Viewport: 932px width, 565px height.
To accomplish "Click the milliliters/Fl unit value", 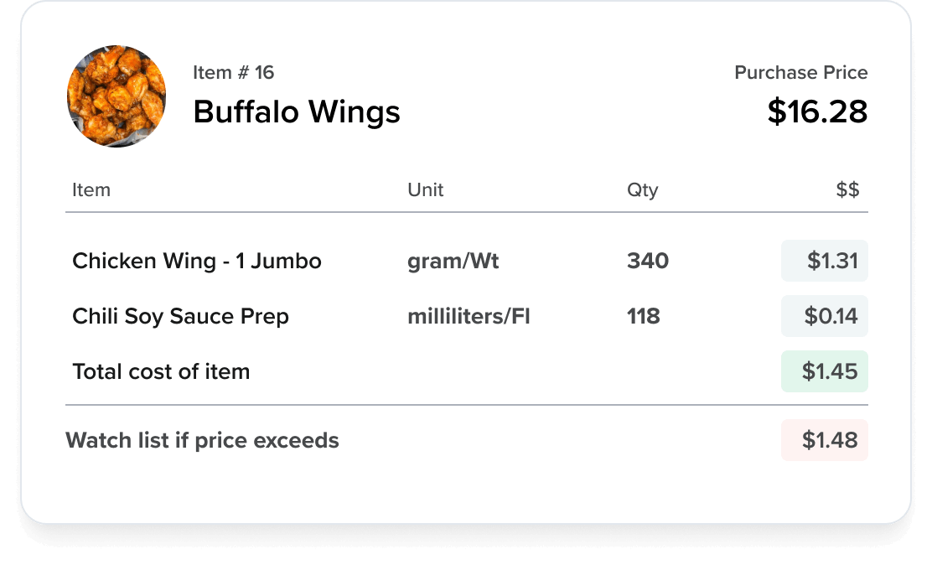I will 469,316.
